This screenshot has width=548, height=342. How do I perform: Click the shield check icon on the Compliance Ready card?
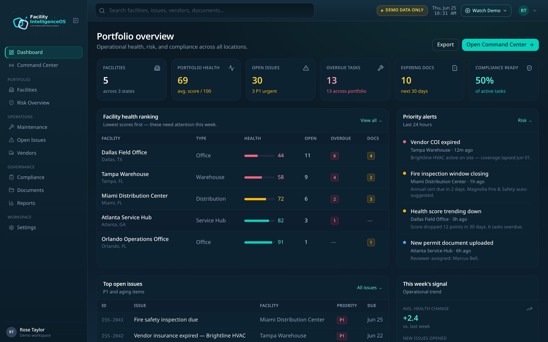(529, 68)
